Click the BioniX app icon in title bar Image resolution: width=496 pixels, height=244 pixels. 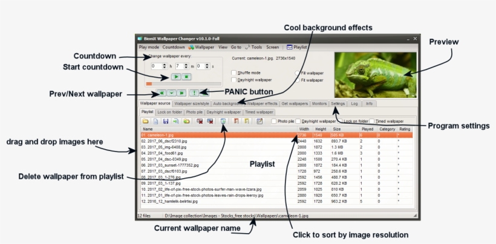140,39
